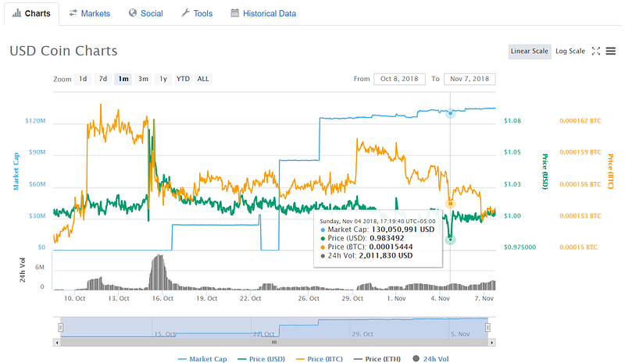Screen dimensions: 625x363
Task: Set zoom range to 3m
Action: click(x=143, y=79)
